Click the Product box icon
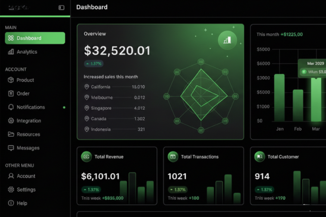 [11, 80]
